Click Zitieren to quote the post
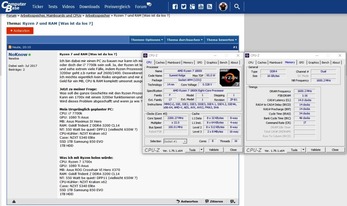This screenshot has height=206, width=347. tap(214, 201)
